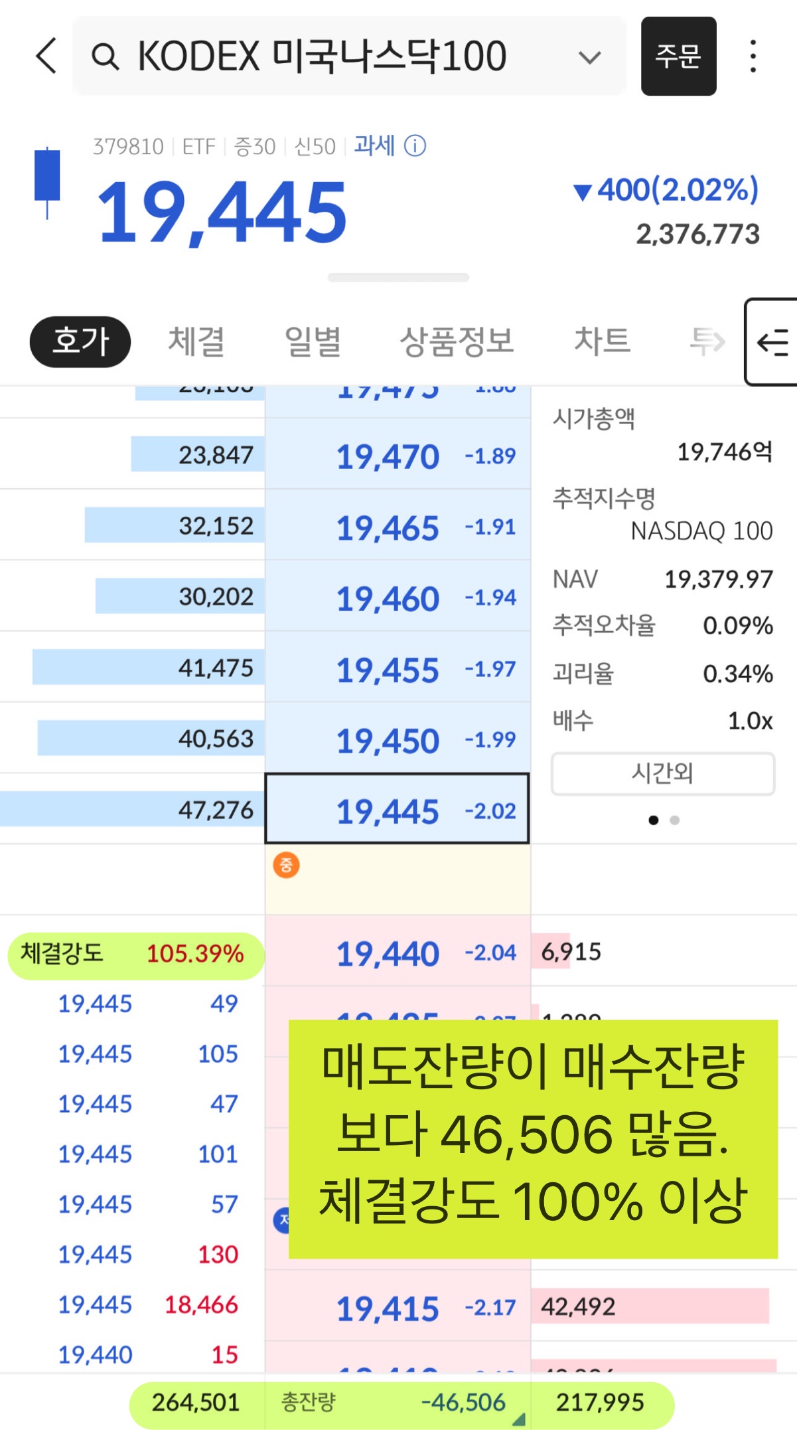This screenshot has width=797, height=1430.
Task: Switch to the 체결 tab
Action: pyautogui.click(x=196, y=341)
